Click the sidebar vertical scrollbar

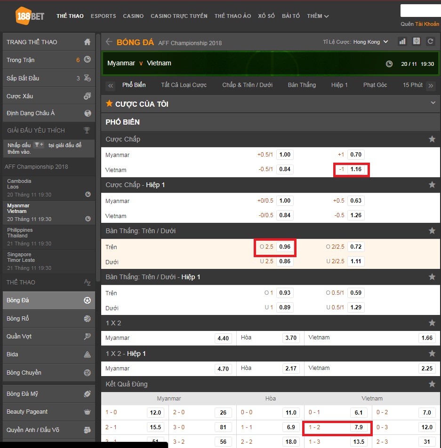click(x=98, y=157)
